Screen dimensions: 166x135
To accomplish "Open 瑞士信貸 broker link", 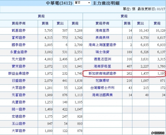I will [x=102, y=52].
